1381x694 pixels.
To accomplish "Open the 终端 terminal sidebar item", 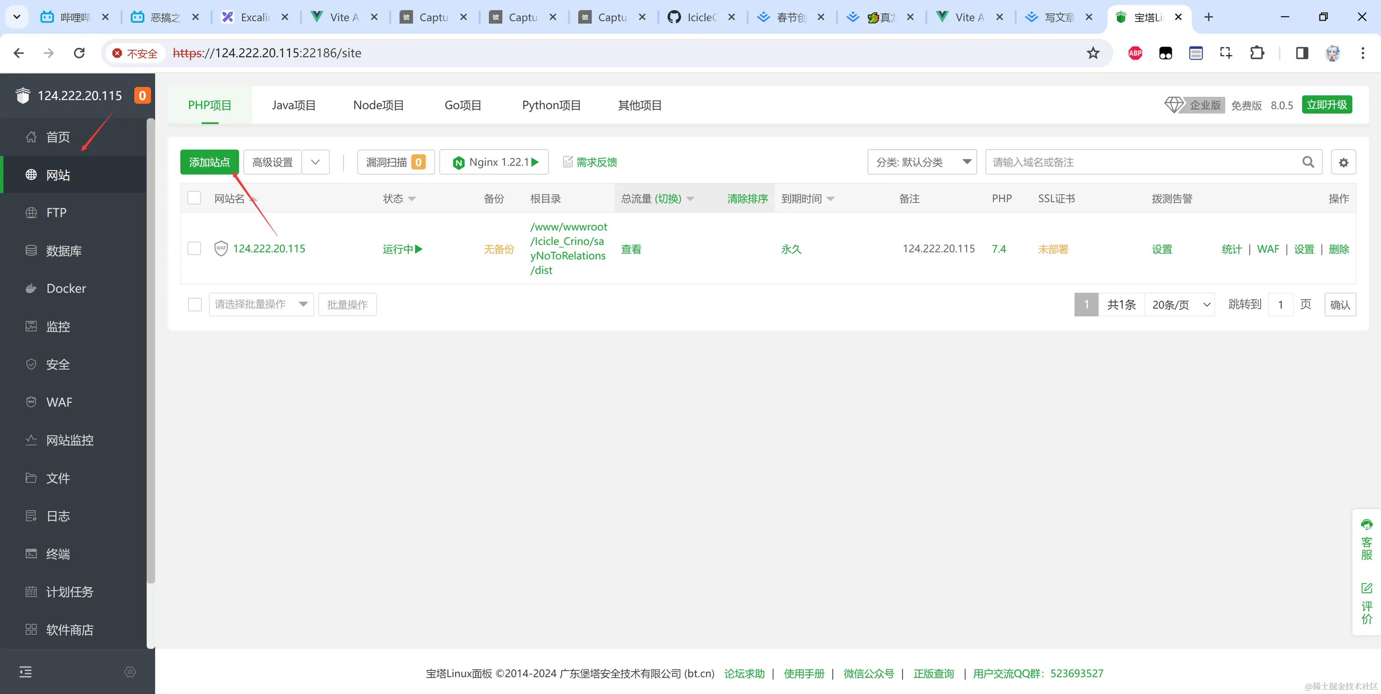I will [x=74, y=554].
